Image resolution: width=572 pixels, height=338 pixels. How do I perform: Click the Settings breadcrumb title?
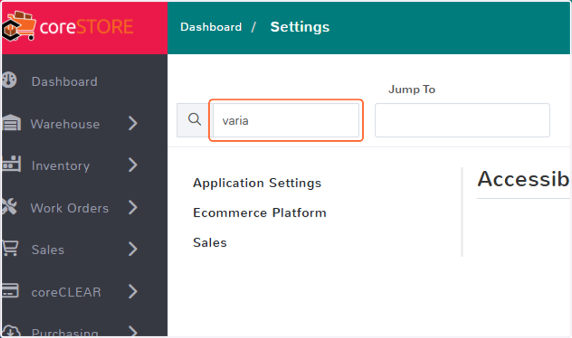300,27
